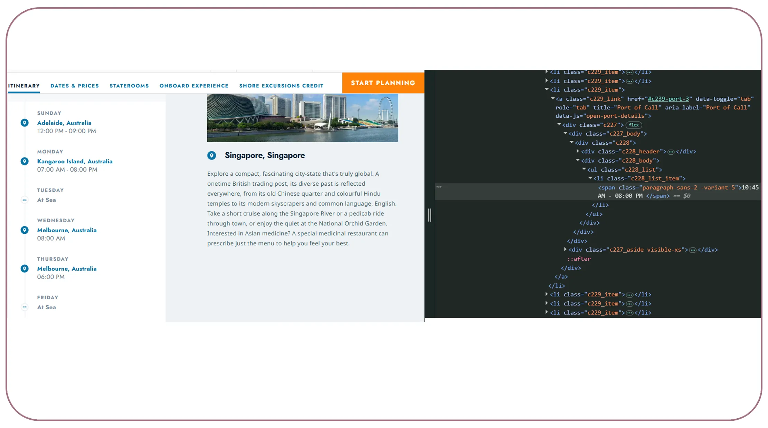Select Kangaroo Island, Australia port link
The width and height of the screenshot is (768, 428).
75,162
